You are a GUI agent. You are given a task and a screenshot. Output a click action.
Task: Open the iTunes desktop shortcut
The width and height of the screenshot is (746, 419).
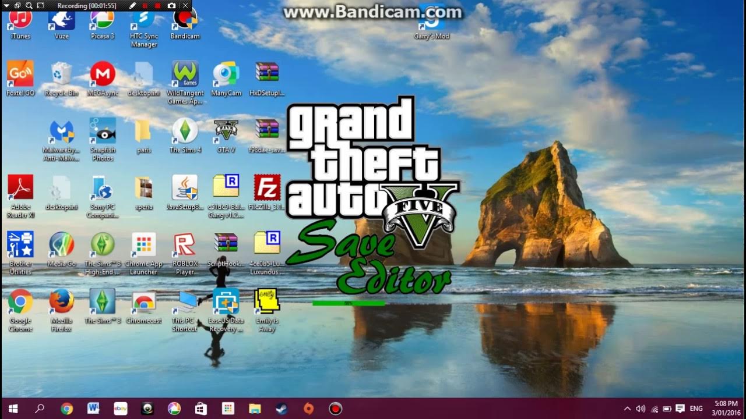[x=20, y=24]
